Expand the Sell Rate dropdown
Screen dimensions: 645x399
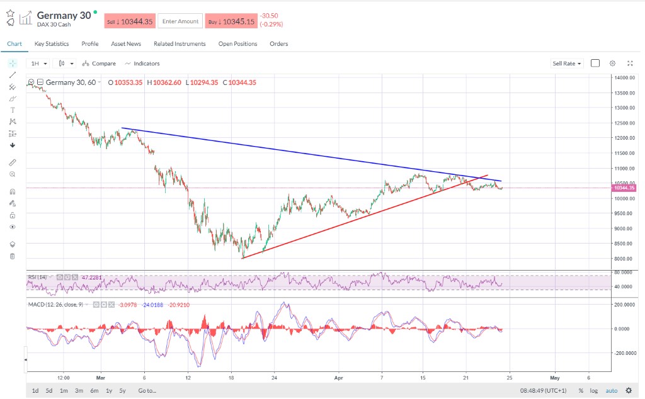point(567,64)
